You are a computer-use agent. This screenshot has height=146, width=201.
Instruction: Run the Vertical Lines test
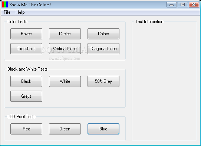(65, 49)
